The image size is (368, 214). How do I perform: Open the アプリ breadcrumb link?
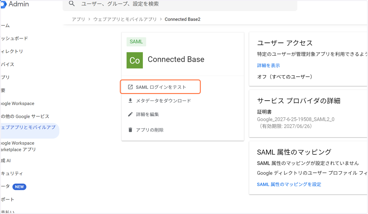(x=79, y=19)
